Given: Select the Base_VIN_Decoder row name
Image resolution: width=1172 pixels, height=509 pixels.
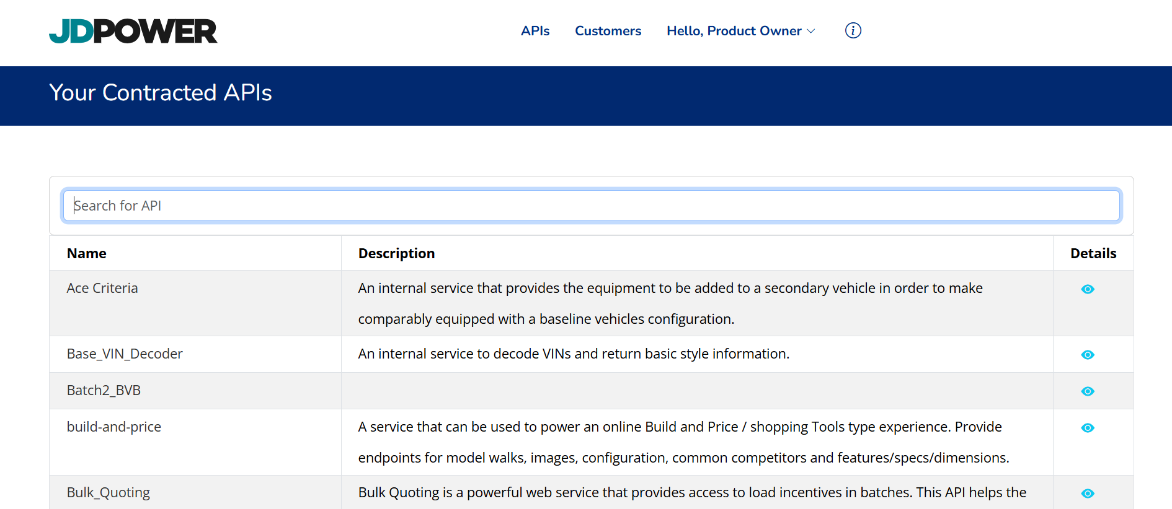Looking at the screenshot, I should click(125, 354).
